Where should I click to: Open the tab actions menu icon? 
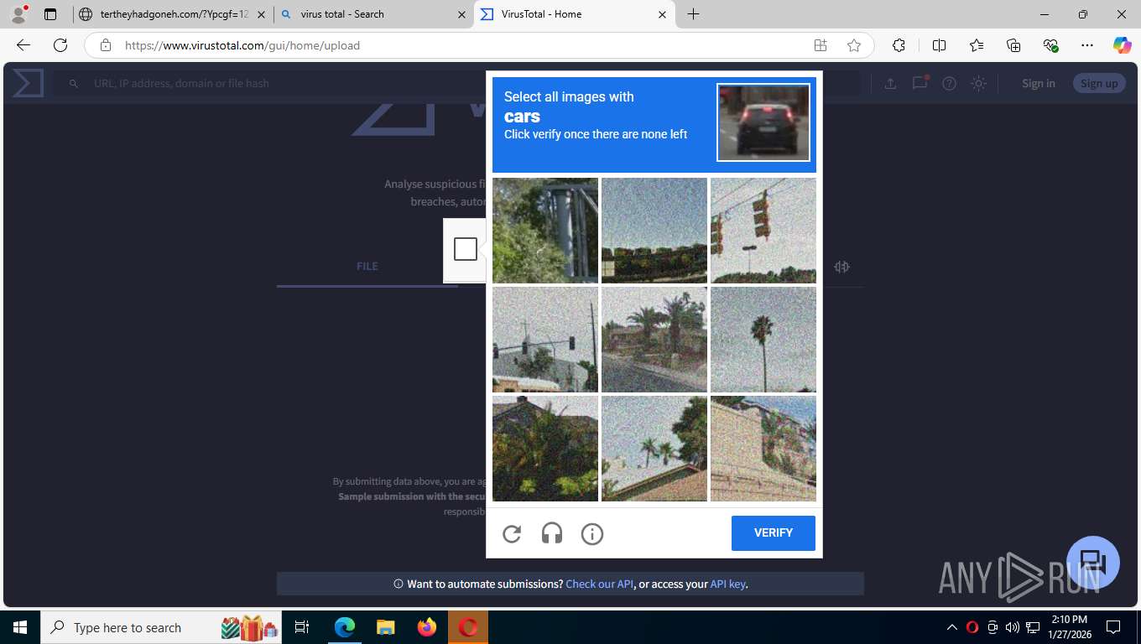50,14
